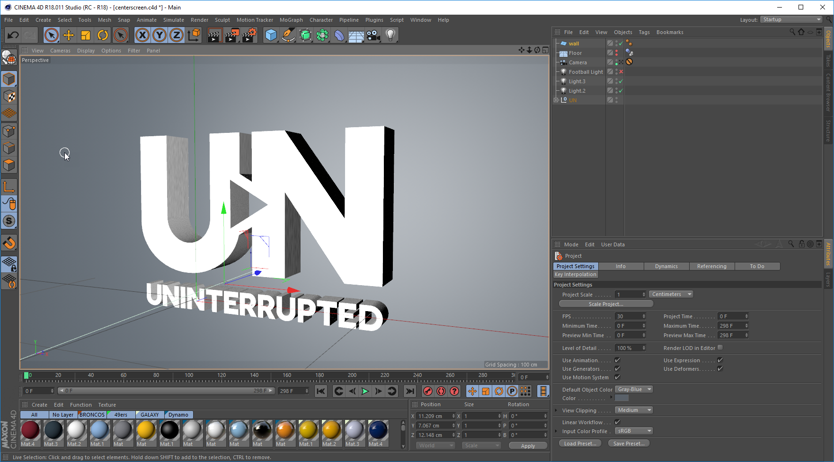Viewport: 834px width, 462px height.
Task: Lock the Y axis using its toolbar icon
Action: [160, 35]
